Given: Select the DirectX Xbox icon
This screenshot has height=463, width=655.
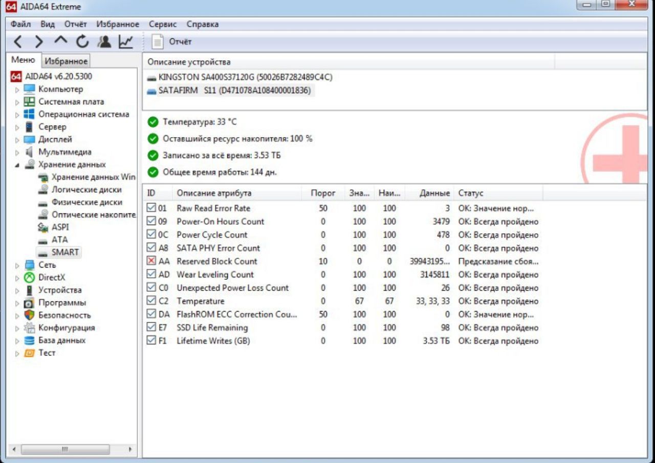Looking at the screenshot, I should click(30, 277).
